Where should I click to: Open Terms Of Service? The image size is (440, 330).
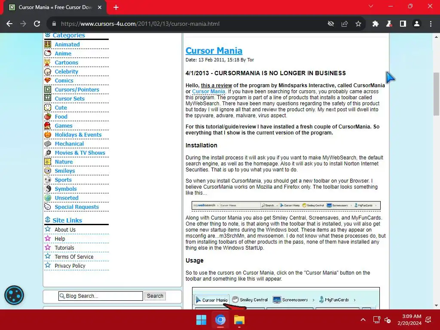click(74, 257)
